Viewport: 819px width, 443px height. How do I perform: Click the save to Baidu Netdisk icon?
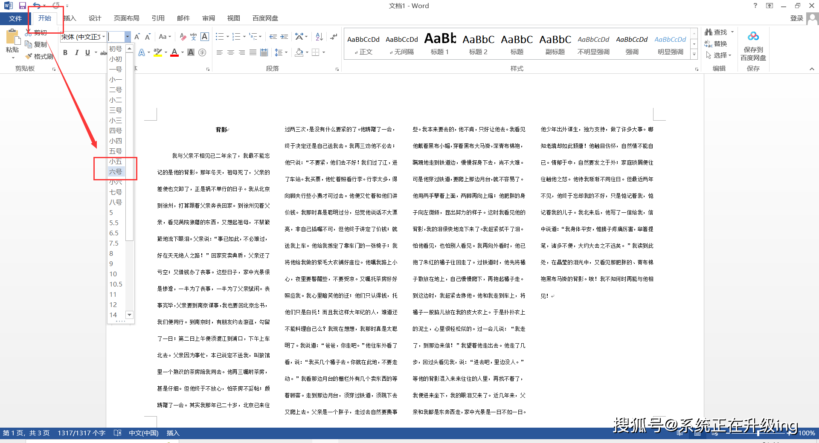point(753,36)
